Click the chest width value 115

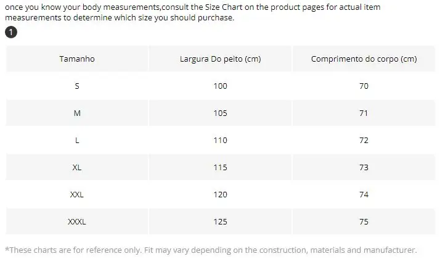click(220, 168)
